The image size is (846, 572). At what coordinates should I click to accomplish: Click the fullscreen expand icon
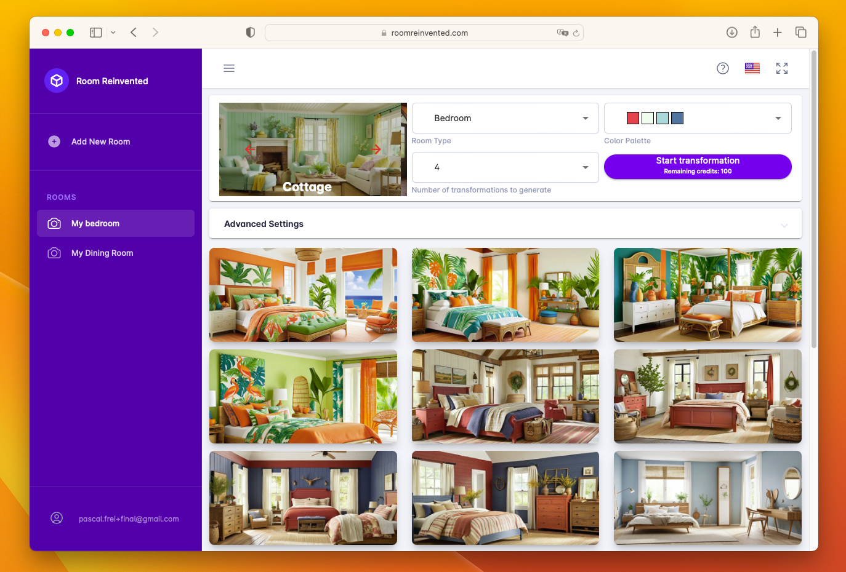[x=782, y=68]
